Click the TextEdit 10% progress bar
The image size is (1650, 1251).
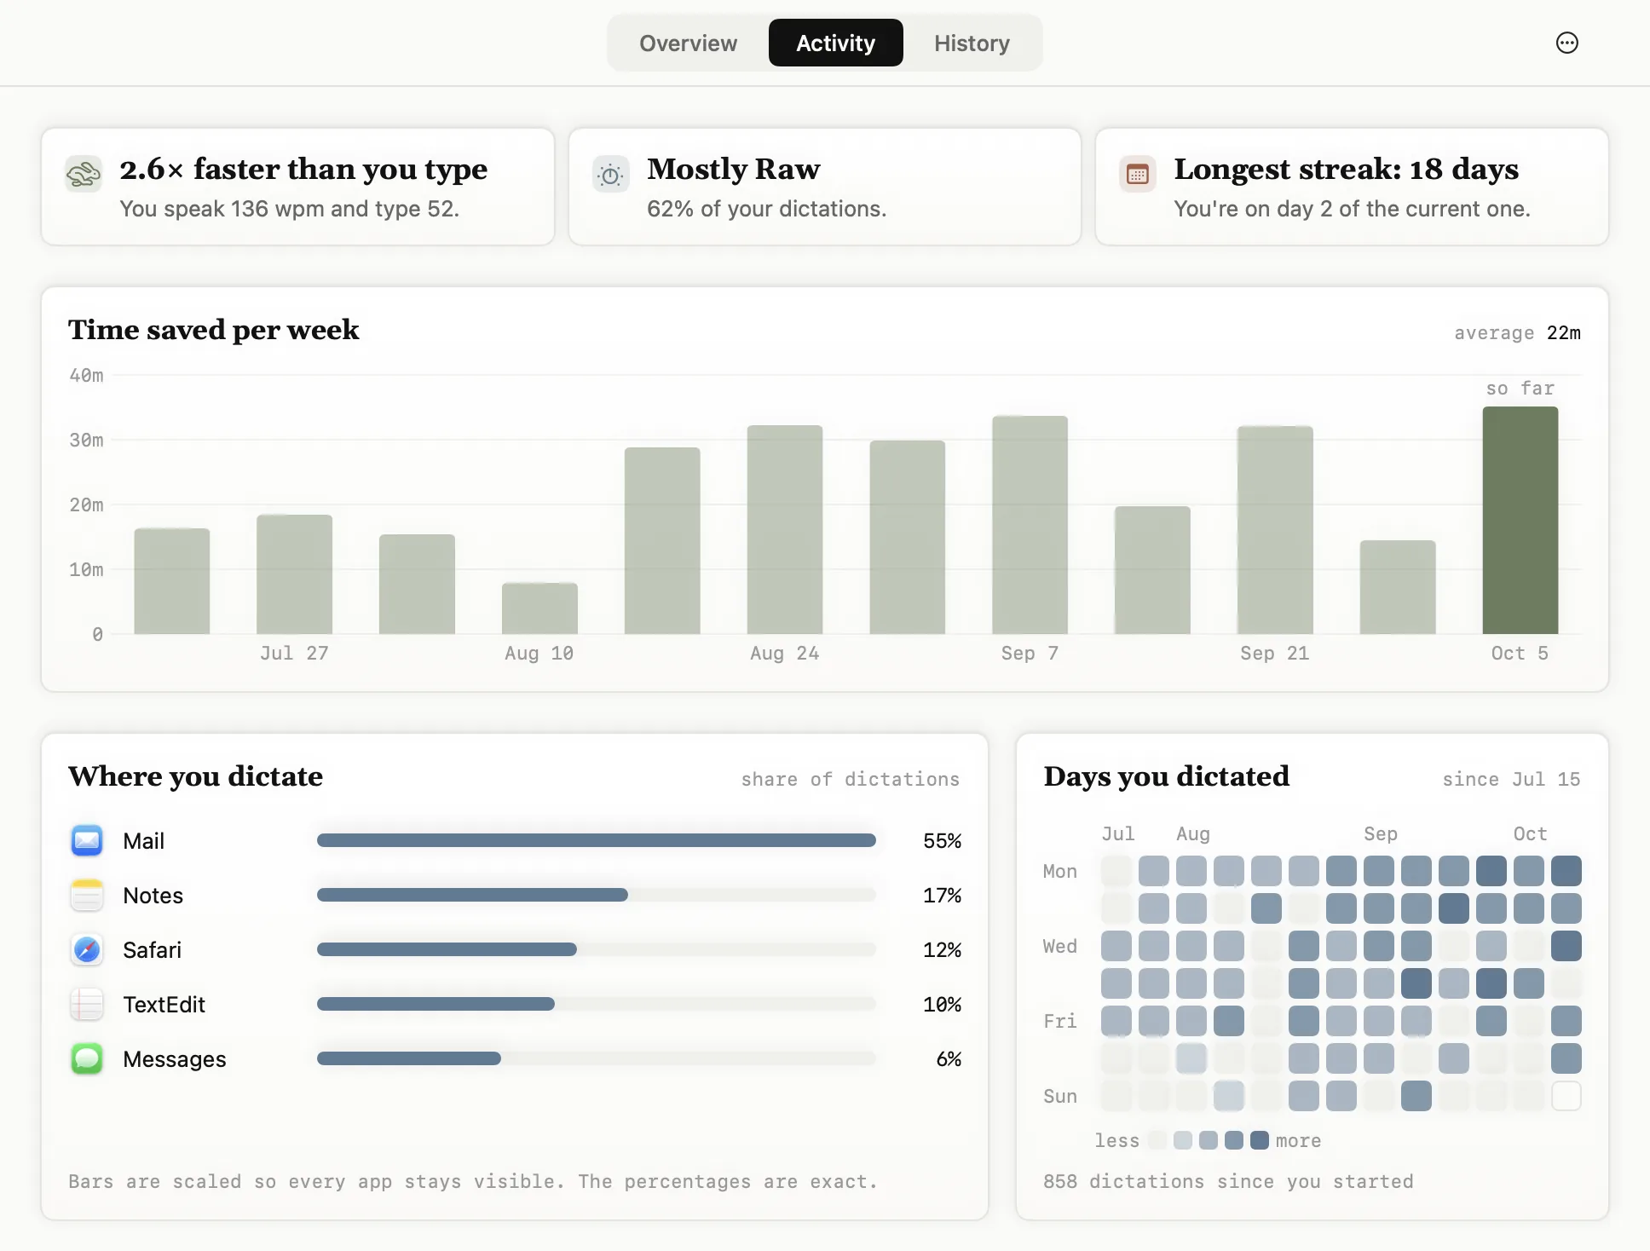(x=597, y=1004)
